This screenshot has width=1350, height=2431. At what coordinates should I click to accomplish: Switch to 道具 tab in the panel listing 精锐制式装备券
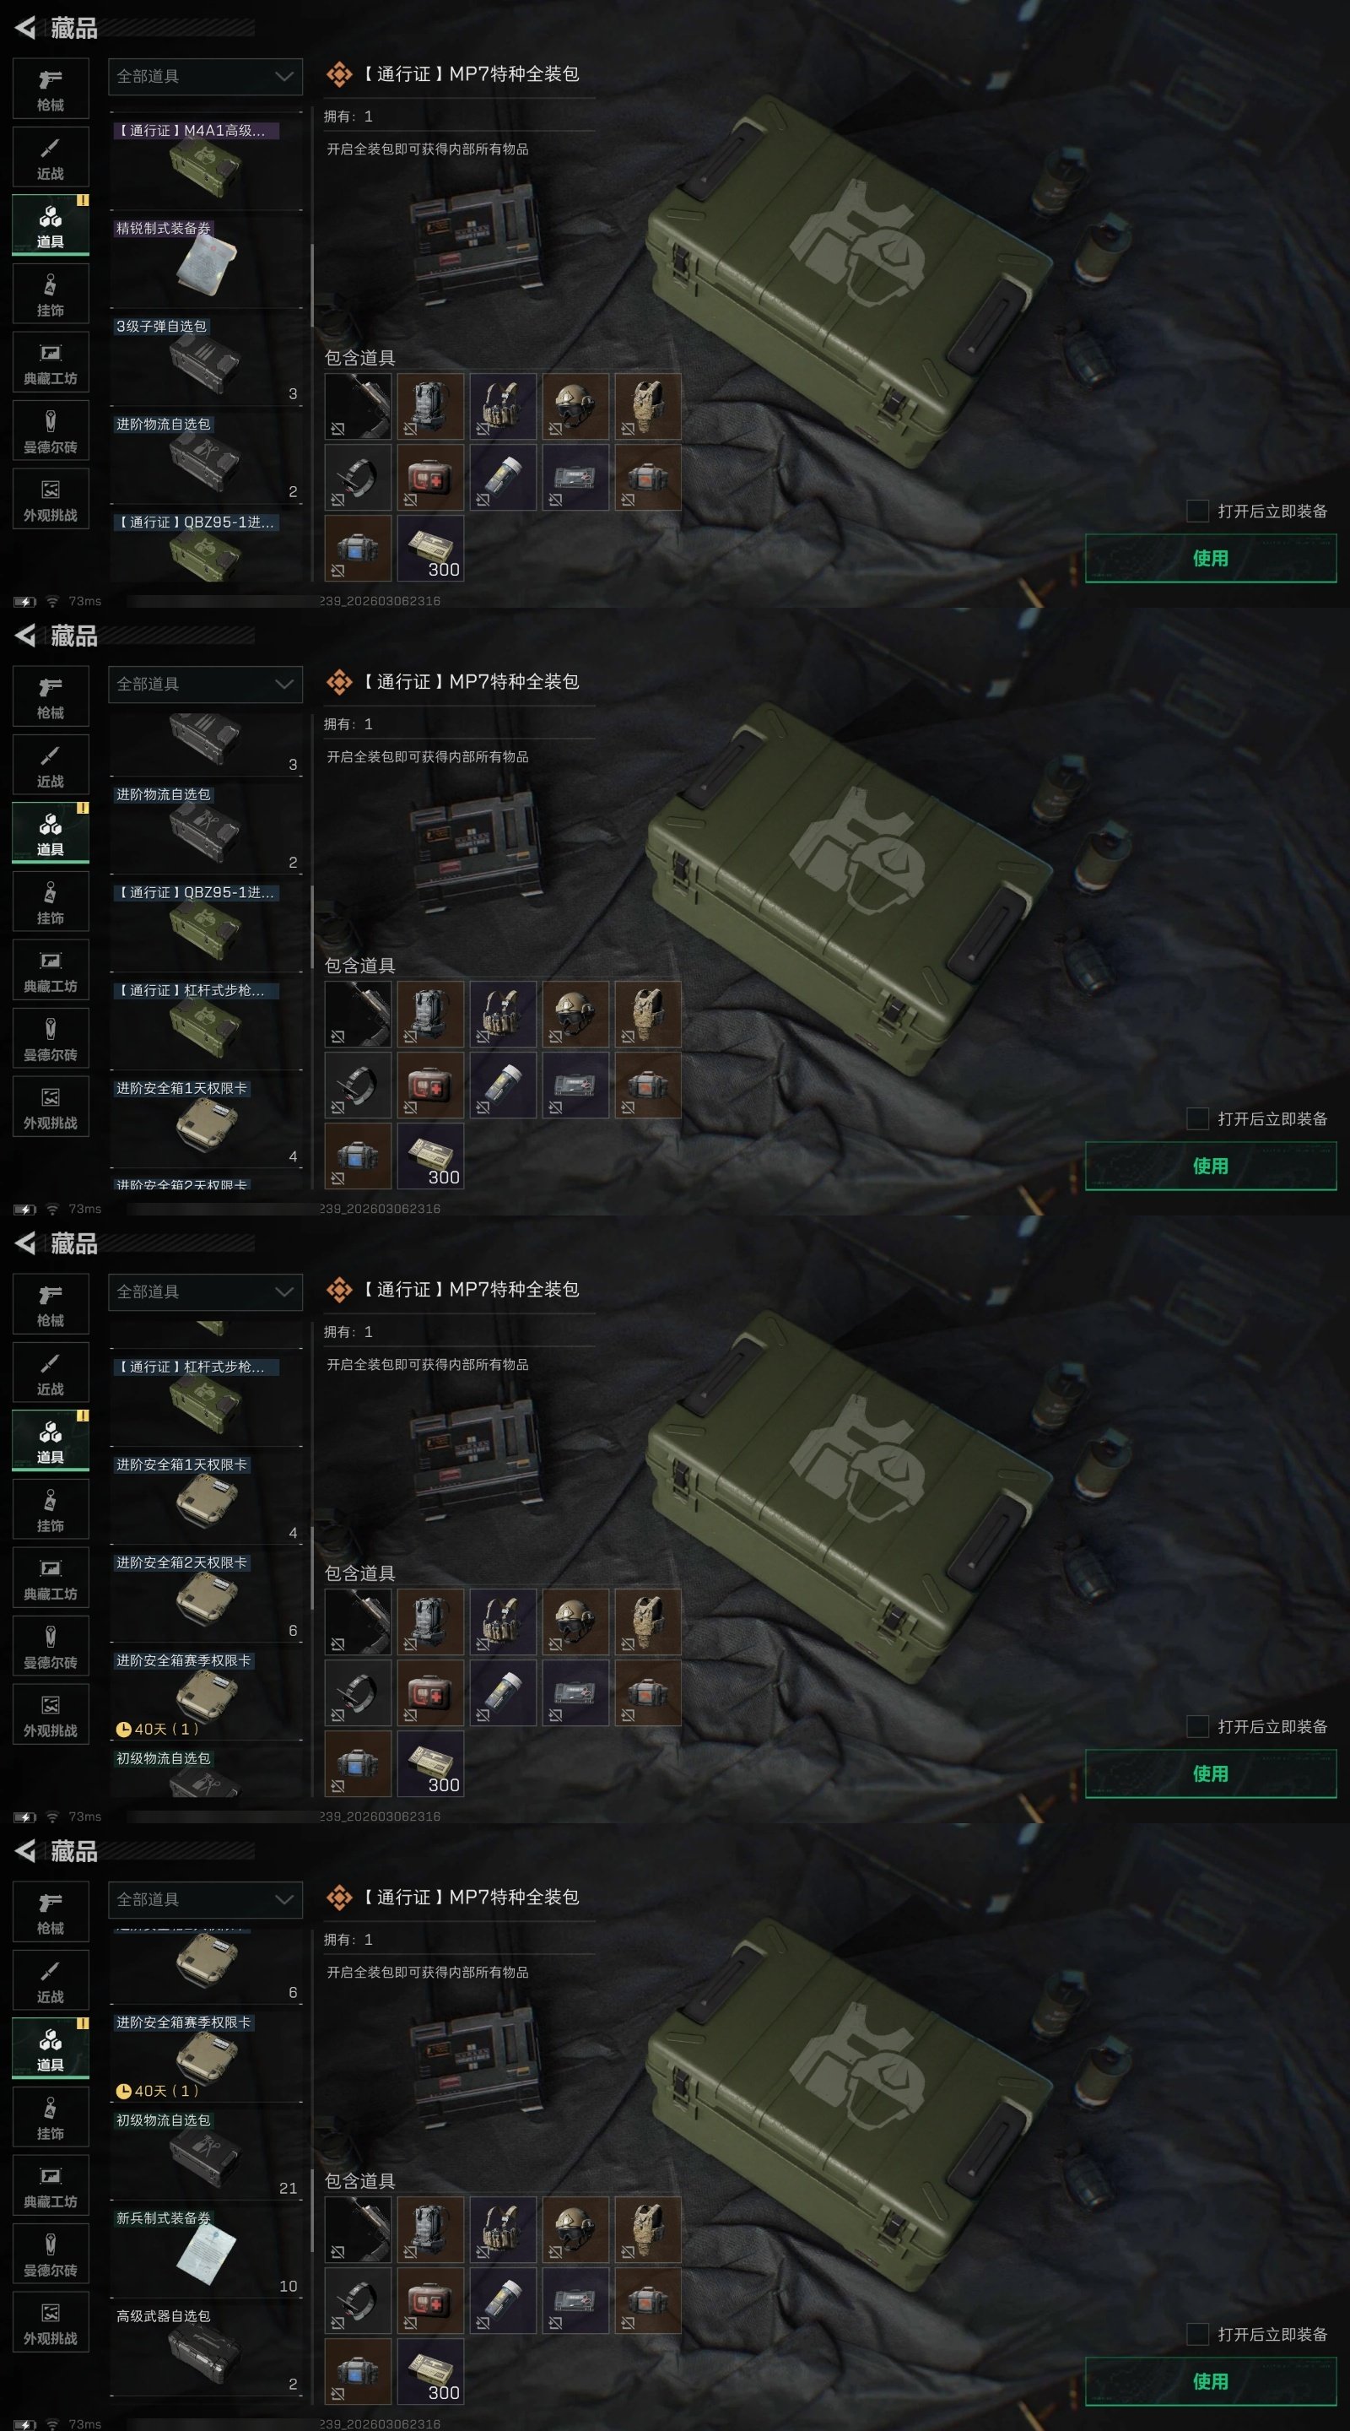click(x=51, y=225)
